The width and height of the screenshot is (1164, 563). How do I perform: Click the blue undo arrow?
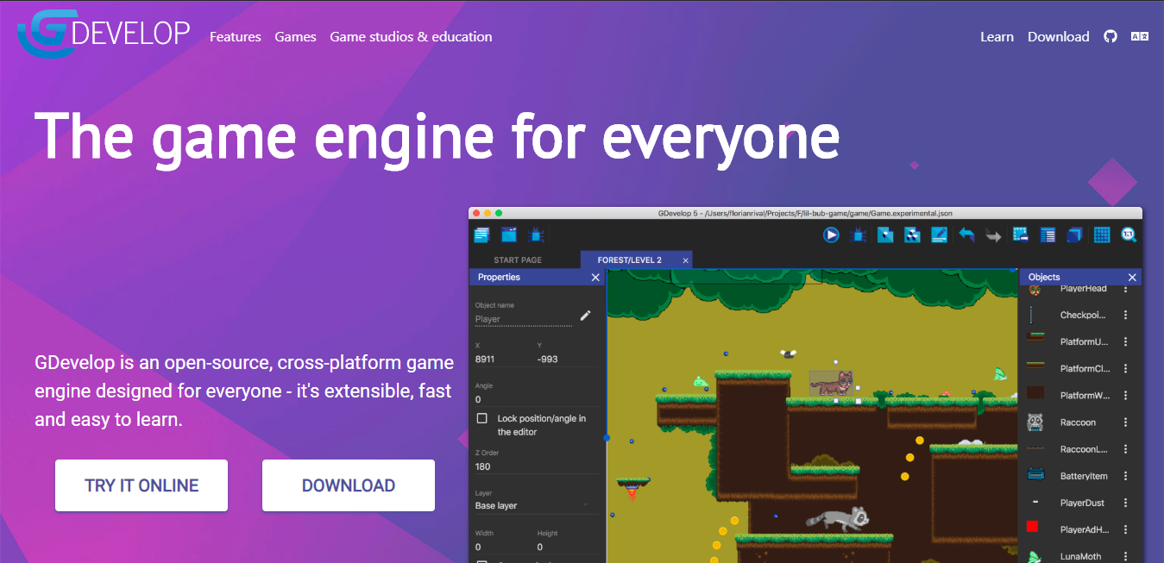(x=966, y=234)
